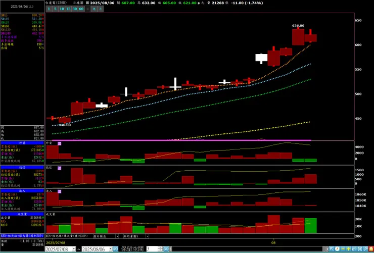Click KEN strategy name in bottom bar

67,236
